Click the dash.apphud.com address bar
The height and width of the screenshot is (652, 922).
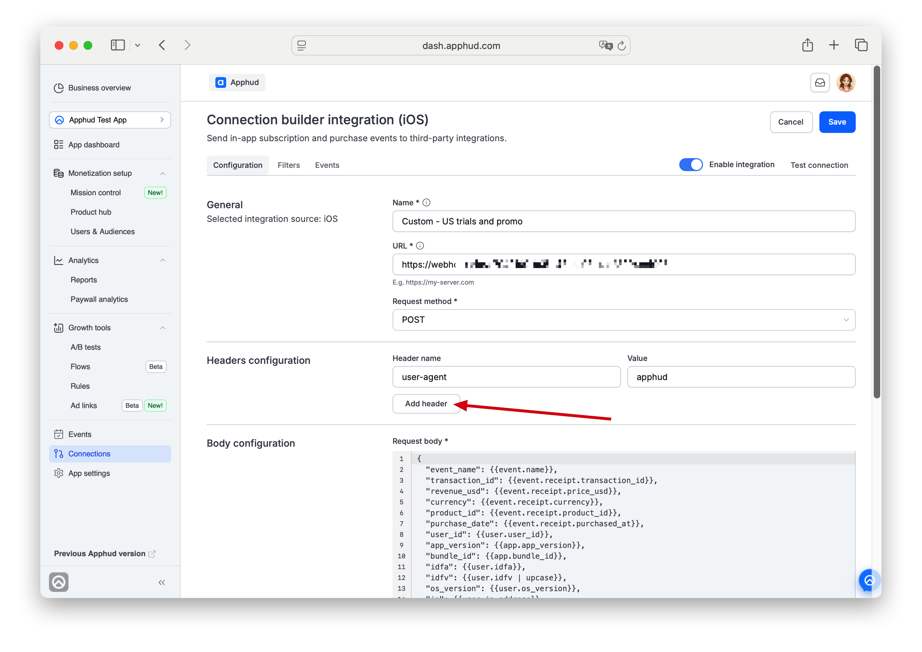(x=461, y=45)
